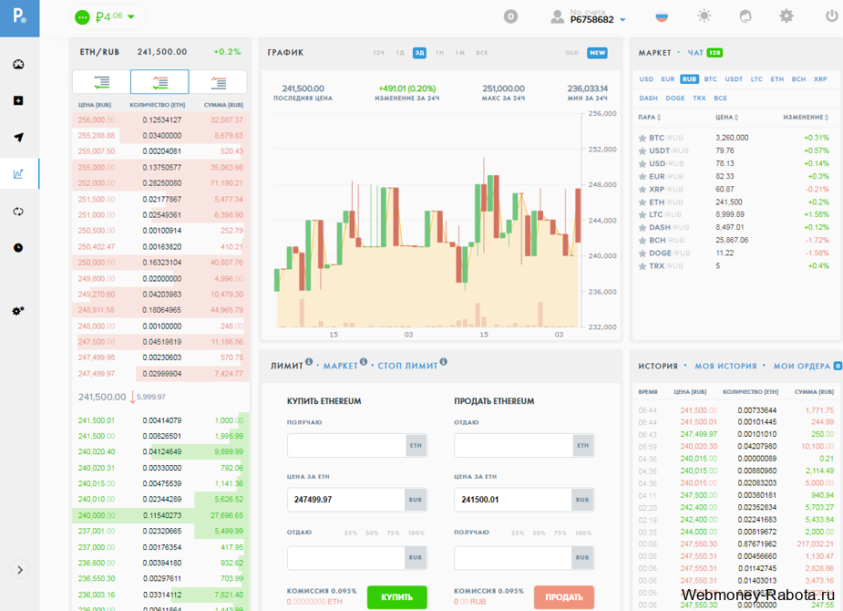Image resolution: width=843 pixels, height=611 pixels.
Task: Select the USDT currency filter tab
Action: click(734, 79)
